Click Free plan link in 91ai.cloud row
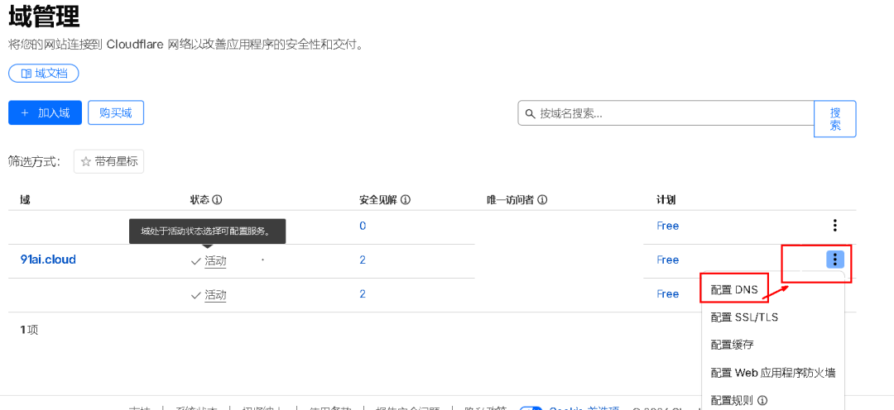 (668, 260)
